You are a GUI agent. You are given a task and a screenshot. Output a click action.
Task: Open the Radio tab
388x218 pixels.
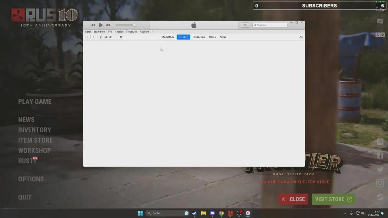pyautogui.click(x=212, y=37)
